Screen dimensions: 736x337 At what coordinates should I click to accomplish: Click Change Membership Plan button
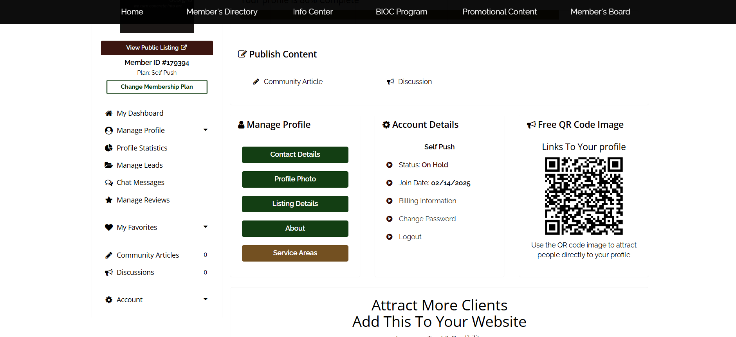[157, 87]
